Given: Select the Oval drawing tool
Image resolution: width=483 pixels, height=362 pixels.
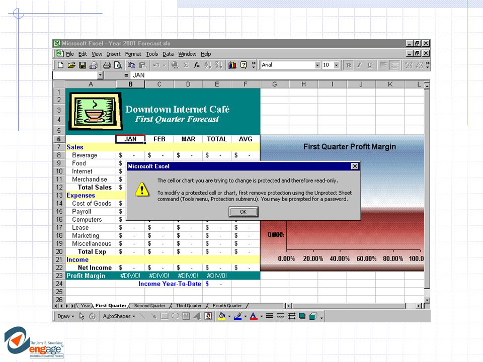Looking at the screenshot, I should point(175,316).
